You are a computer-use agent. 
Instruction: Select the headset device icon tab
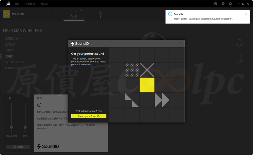tap(74, 14)
